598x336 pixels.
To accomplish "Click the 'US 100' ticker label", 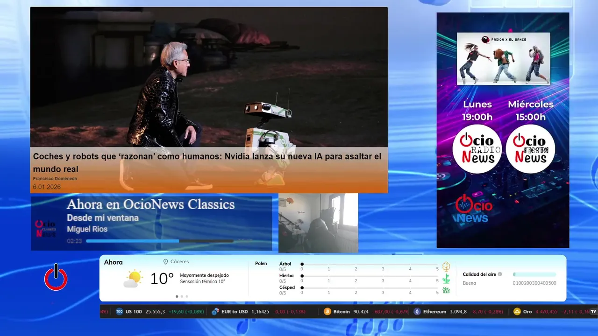I will [134, 312].
